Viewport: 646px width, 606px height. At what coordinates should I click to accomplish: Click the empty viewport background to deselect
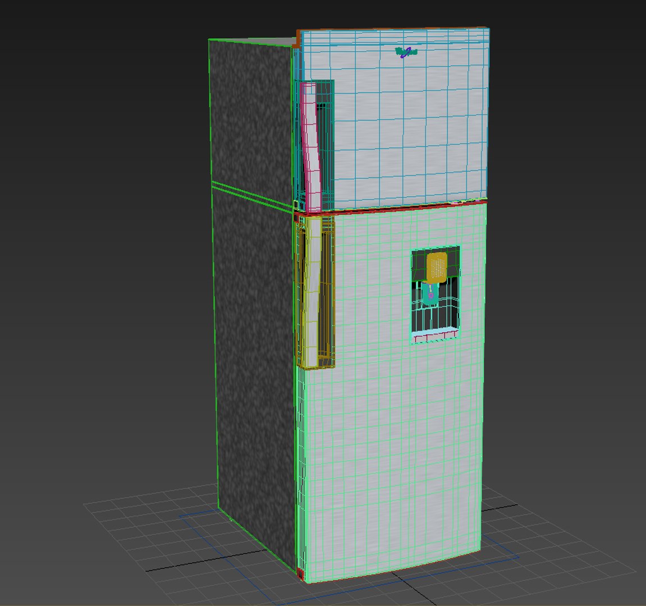[103, 206]
